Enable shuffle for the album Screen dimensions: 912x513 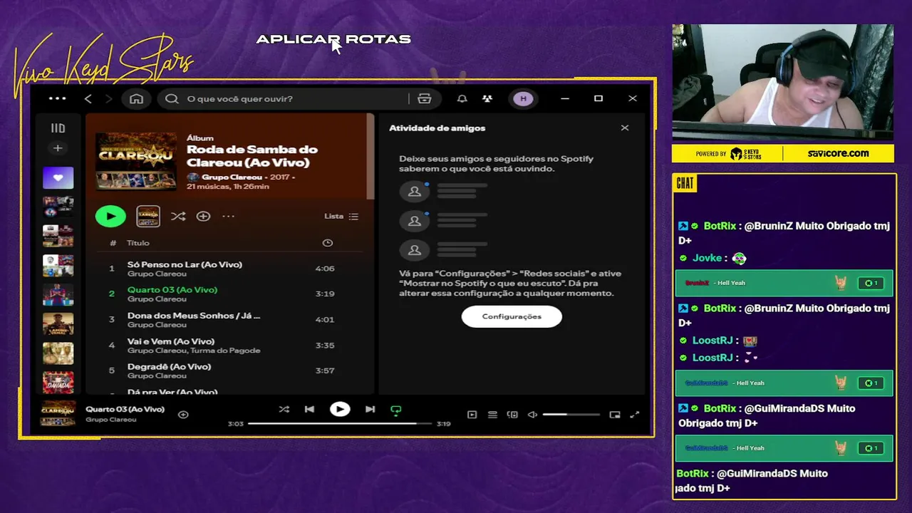(178, 216)
